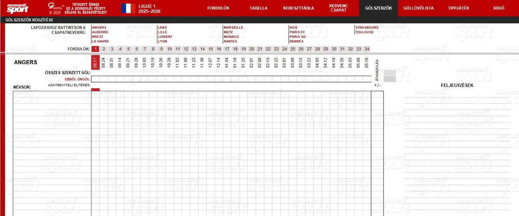The image size is (519, 216).
Task: Click the feedback banner about the fan booklet
Action: click(85, 8)
